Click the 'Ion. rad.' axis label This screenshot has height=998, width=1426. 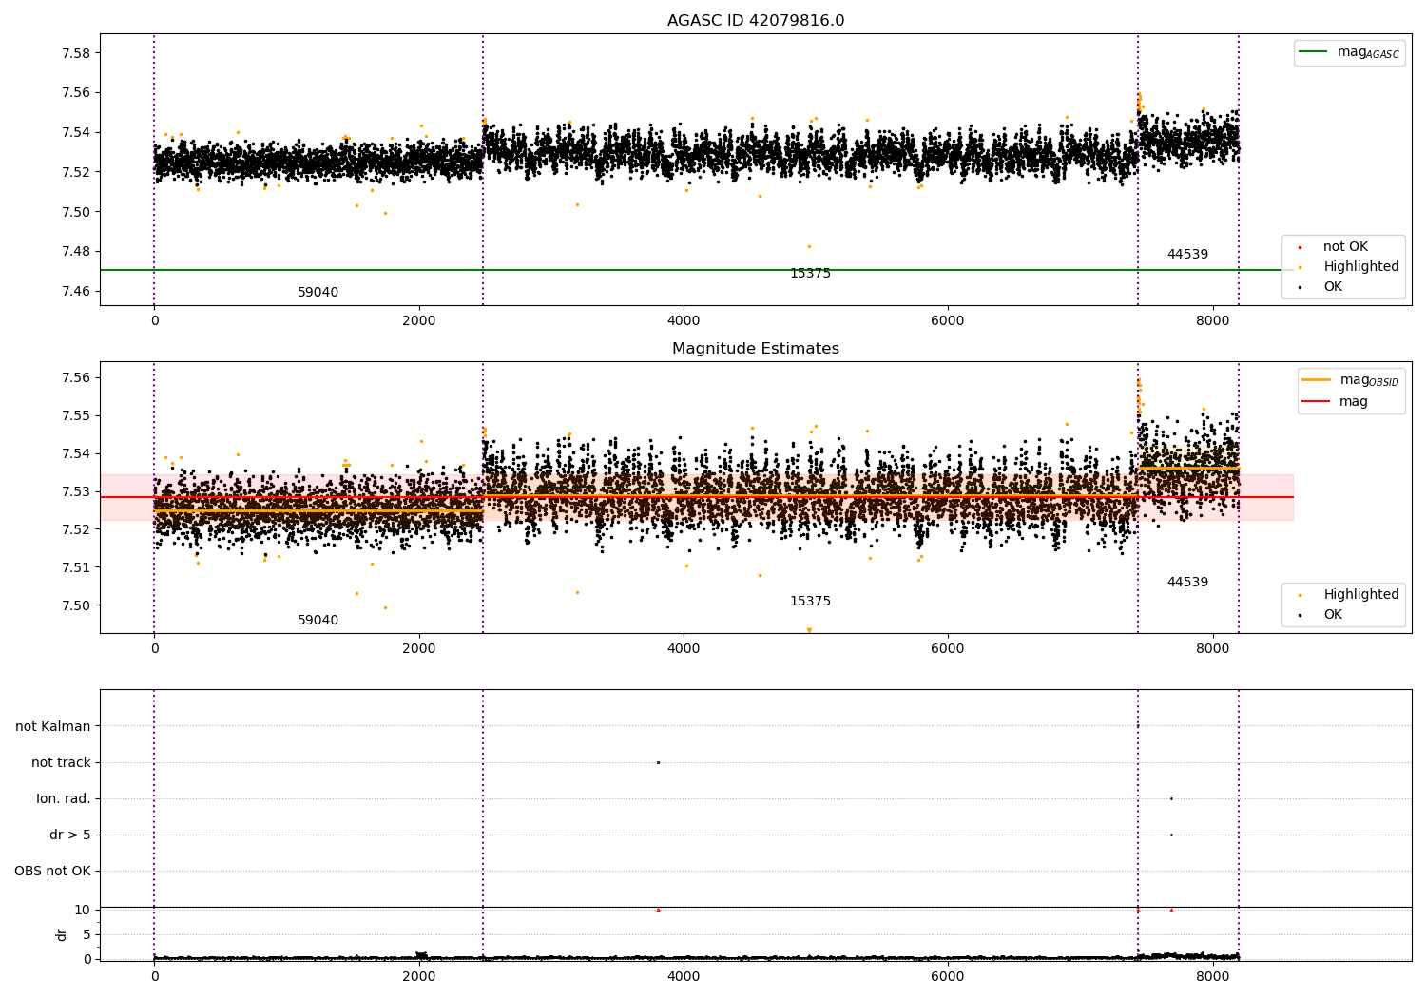click(64, 799)
